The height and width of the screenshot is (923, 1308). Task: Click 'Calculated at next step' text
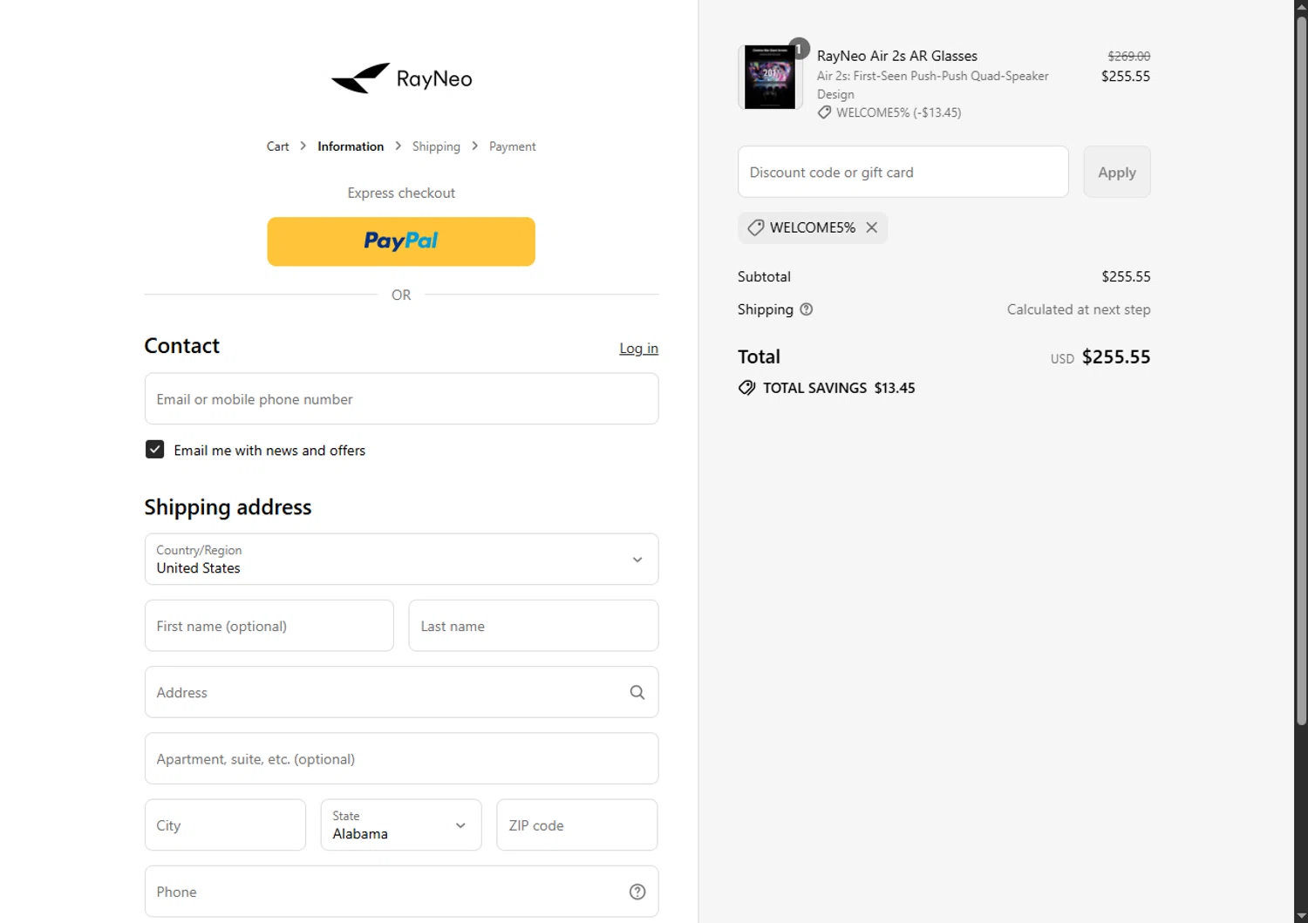coord(1079,309)
